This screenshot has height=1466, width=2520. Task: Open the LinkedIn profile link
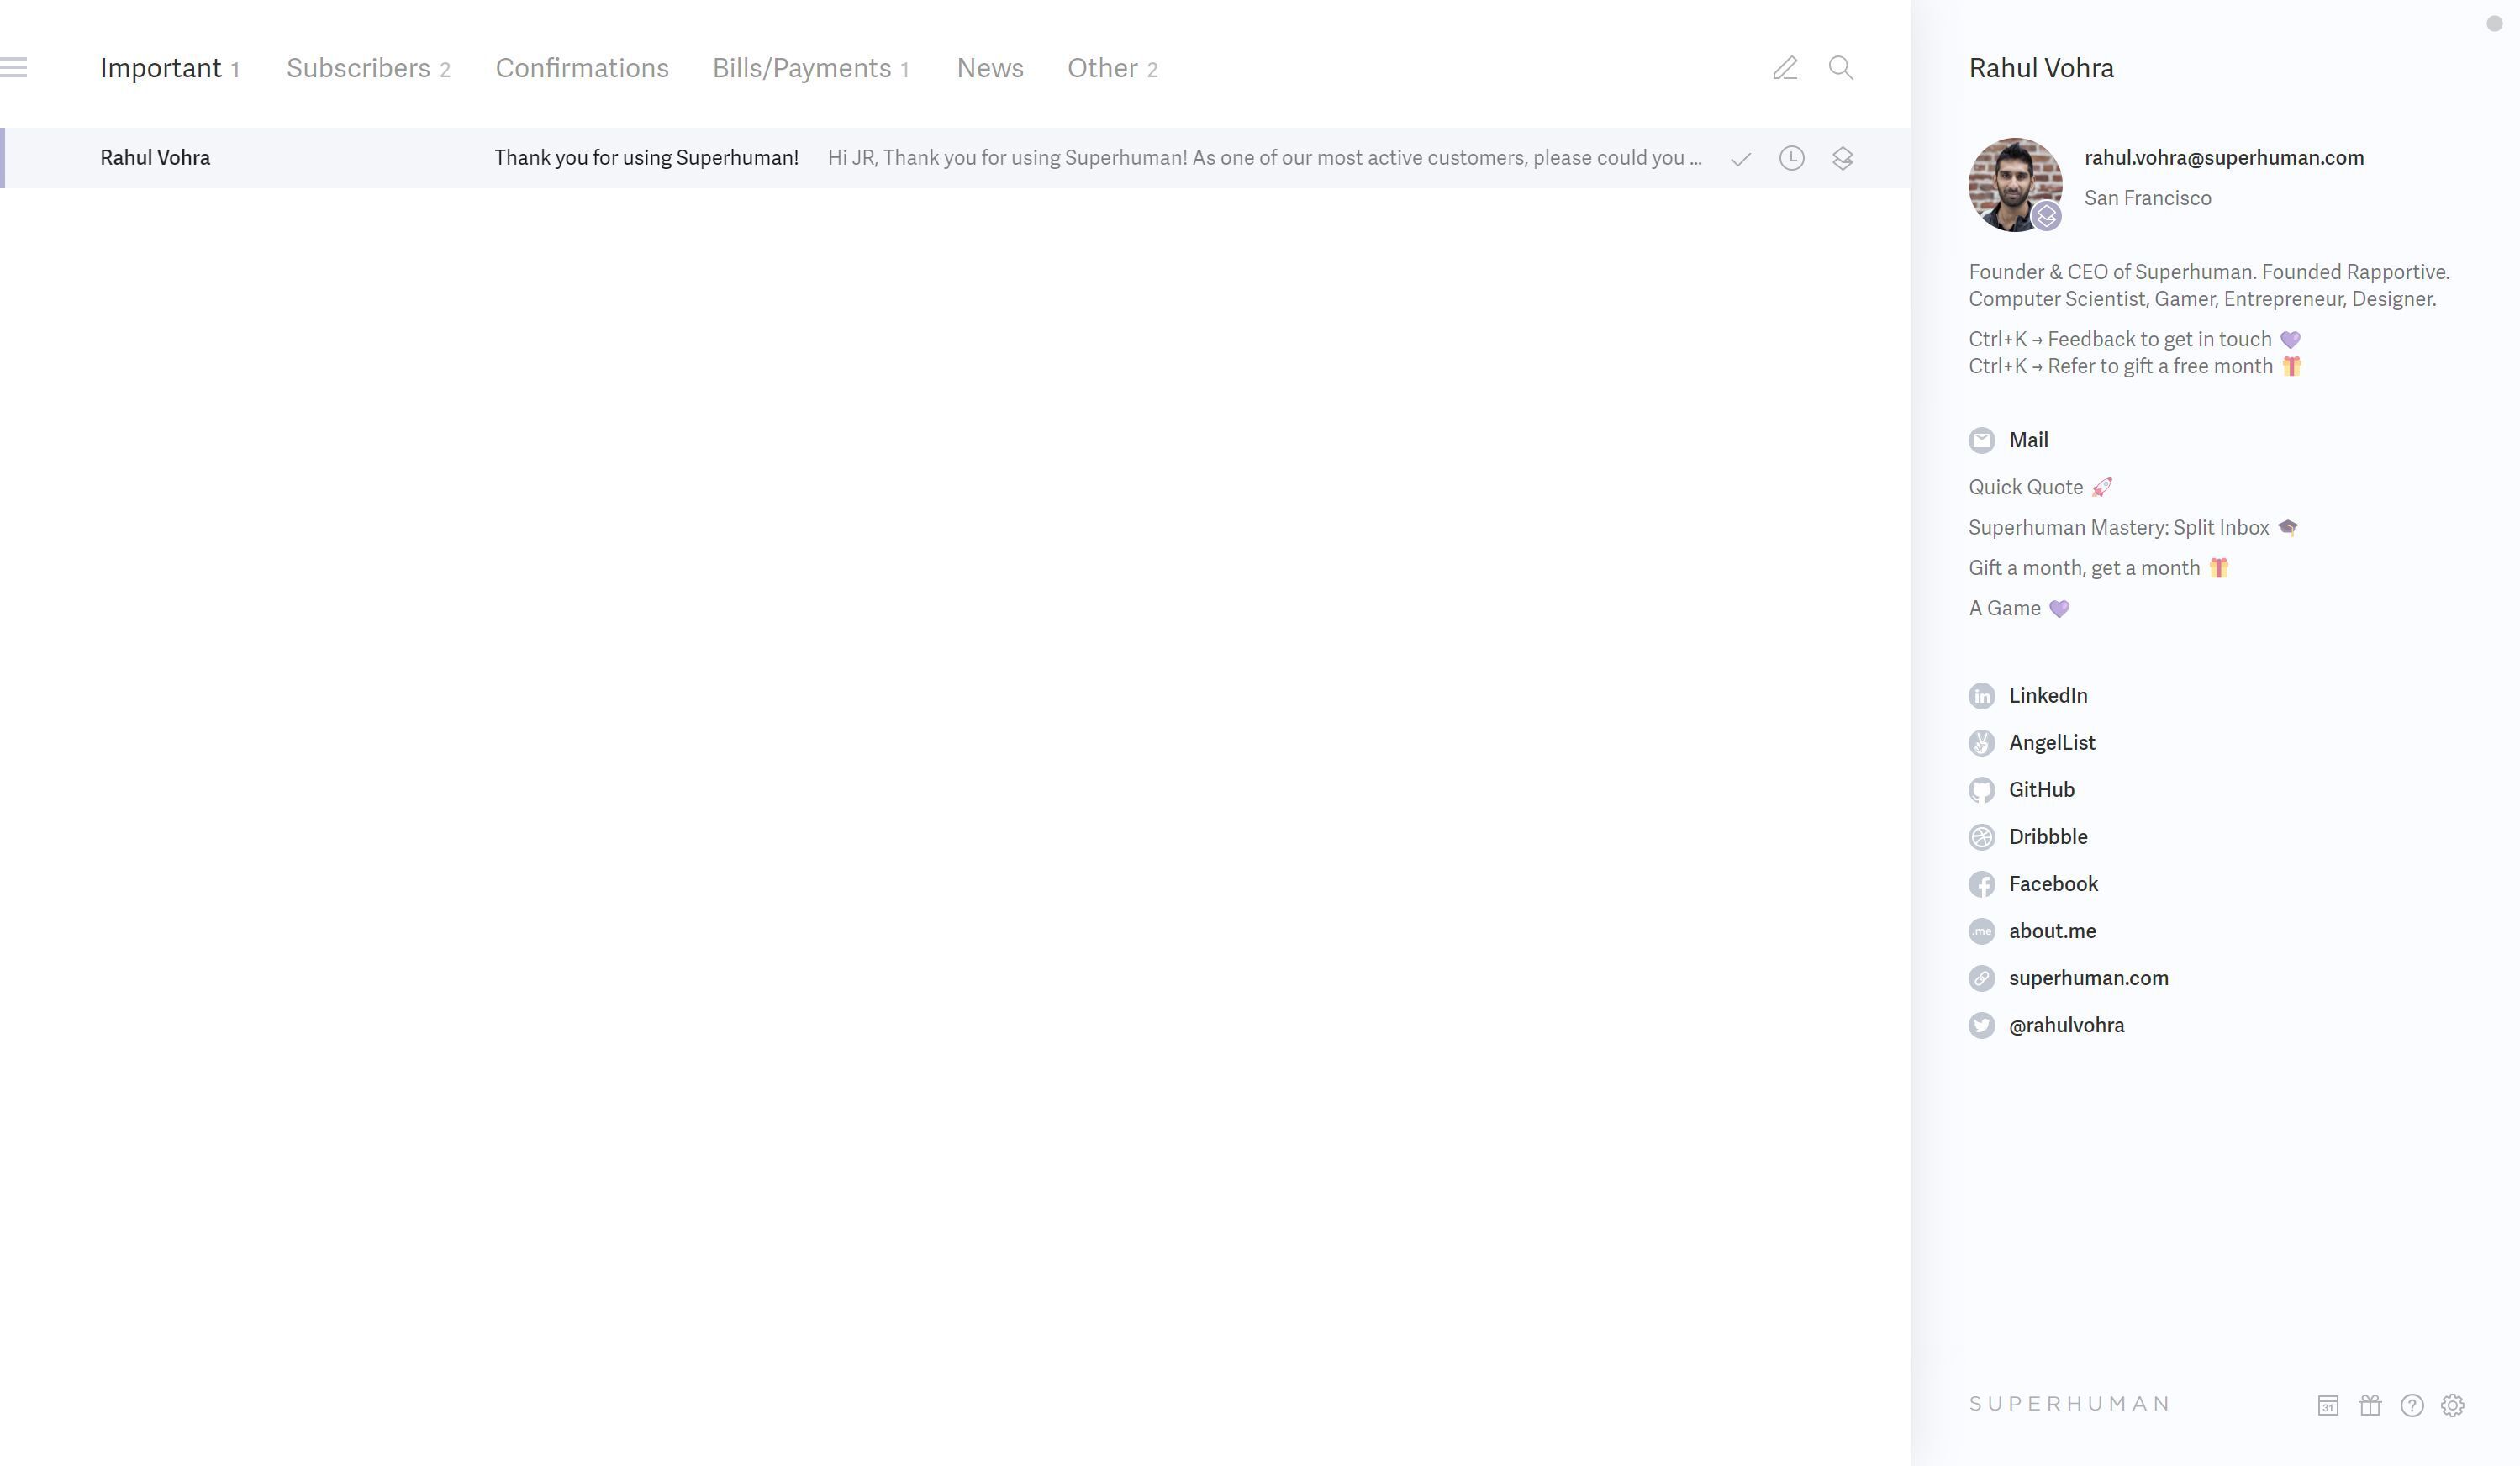click(x=2048, y=696)
